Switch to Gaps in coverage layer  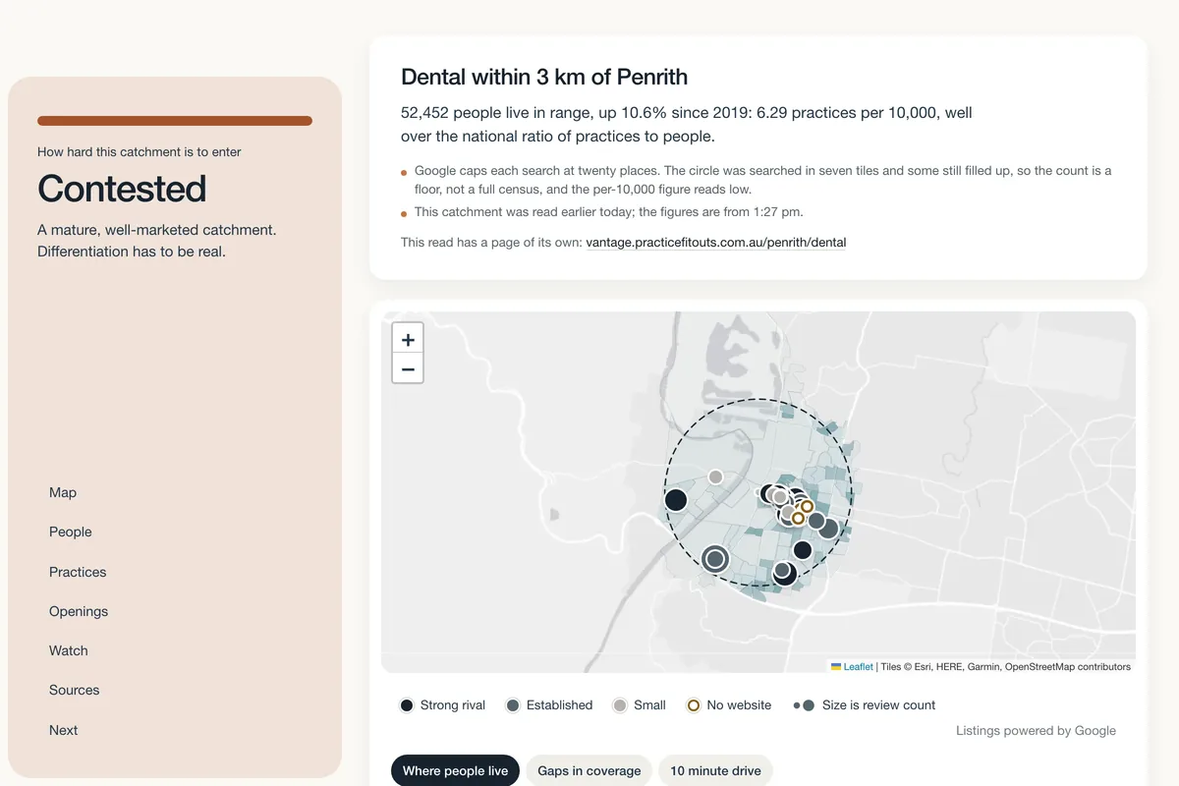click(589, 770)
